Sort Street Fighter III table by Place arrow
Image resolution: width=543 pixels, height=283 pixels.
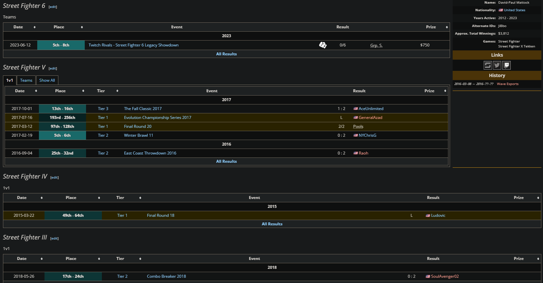coord(99,259)
